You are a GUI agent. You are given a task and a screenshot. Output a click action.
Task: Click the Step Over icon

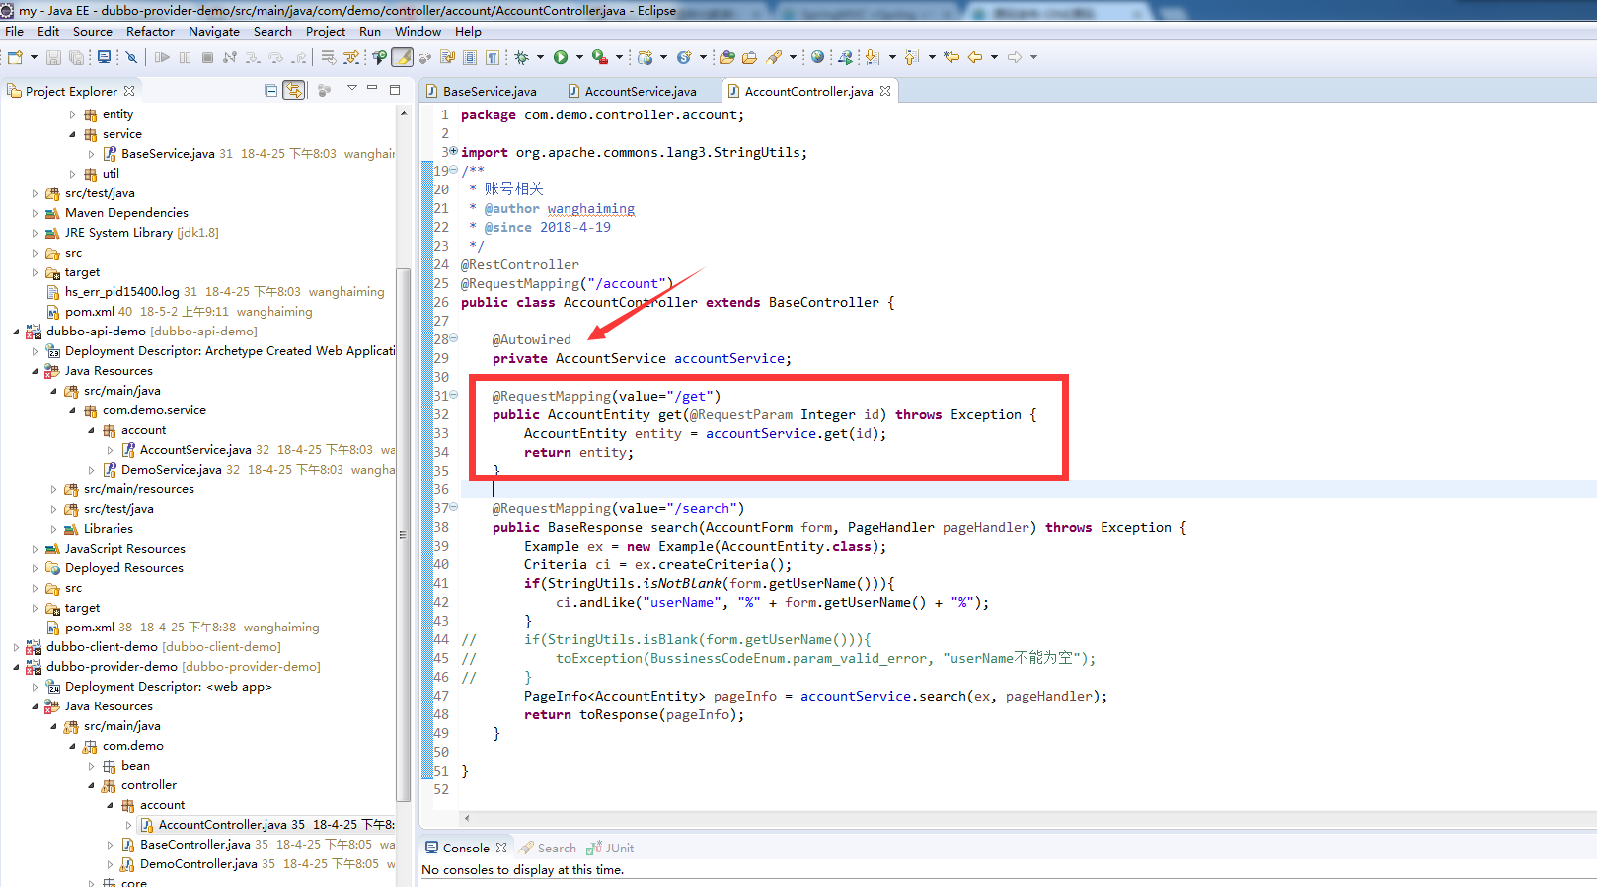coord(275,57)
